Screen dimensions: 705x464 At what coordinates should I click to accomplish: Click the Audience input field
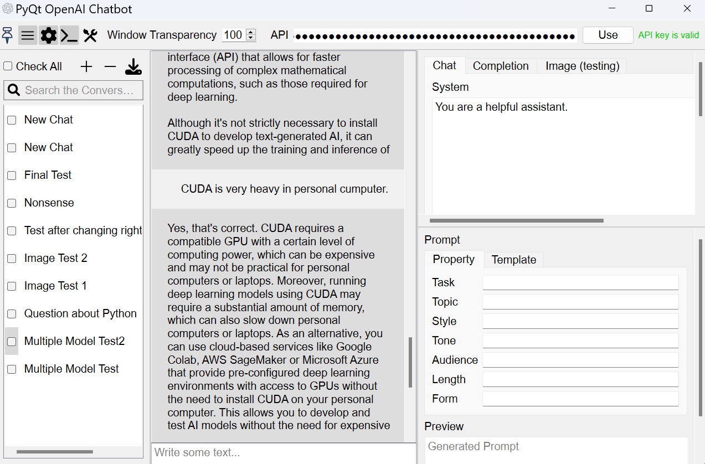coord(580,360)
